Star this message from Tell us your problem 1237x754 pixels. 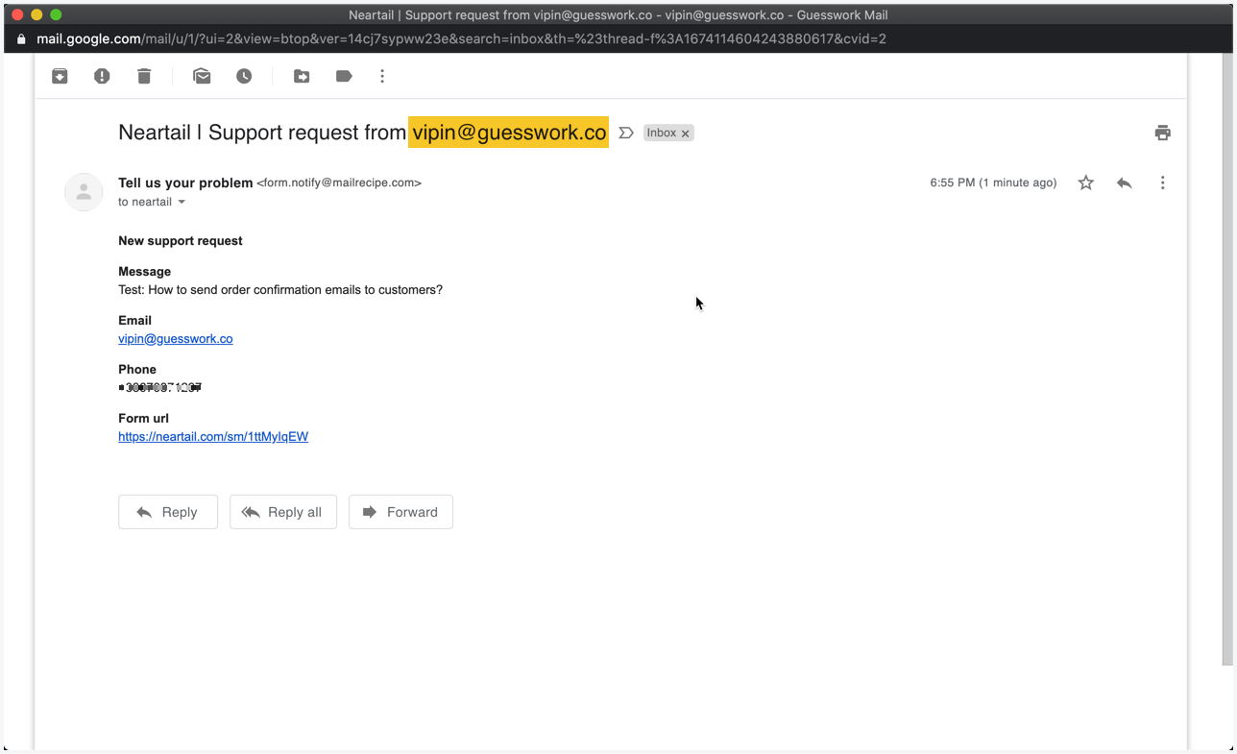[x=1085, y=182]
